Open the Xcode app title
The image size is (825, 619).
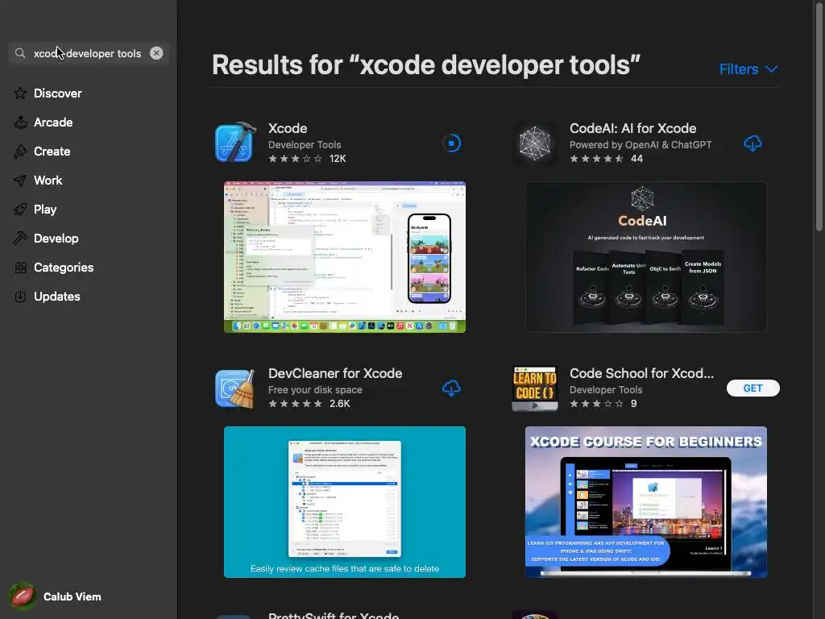point(288,128)
